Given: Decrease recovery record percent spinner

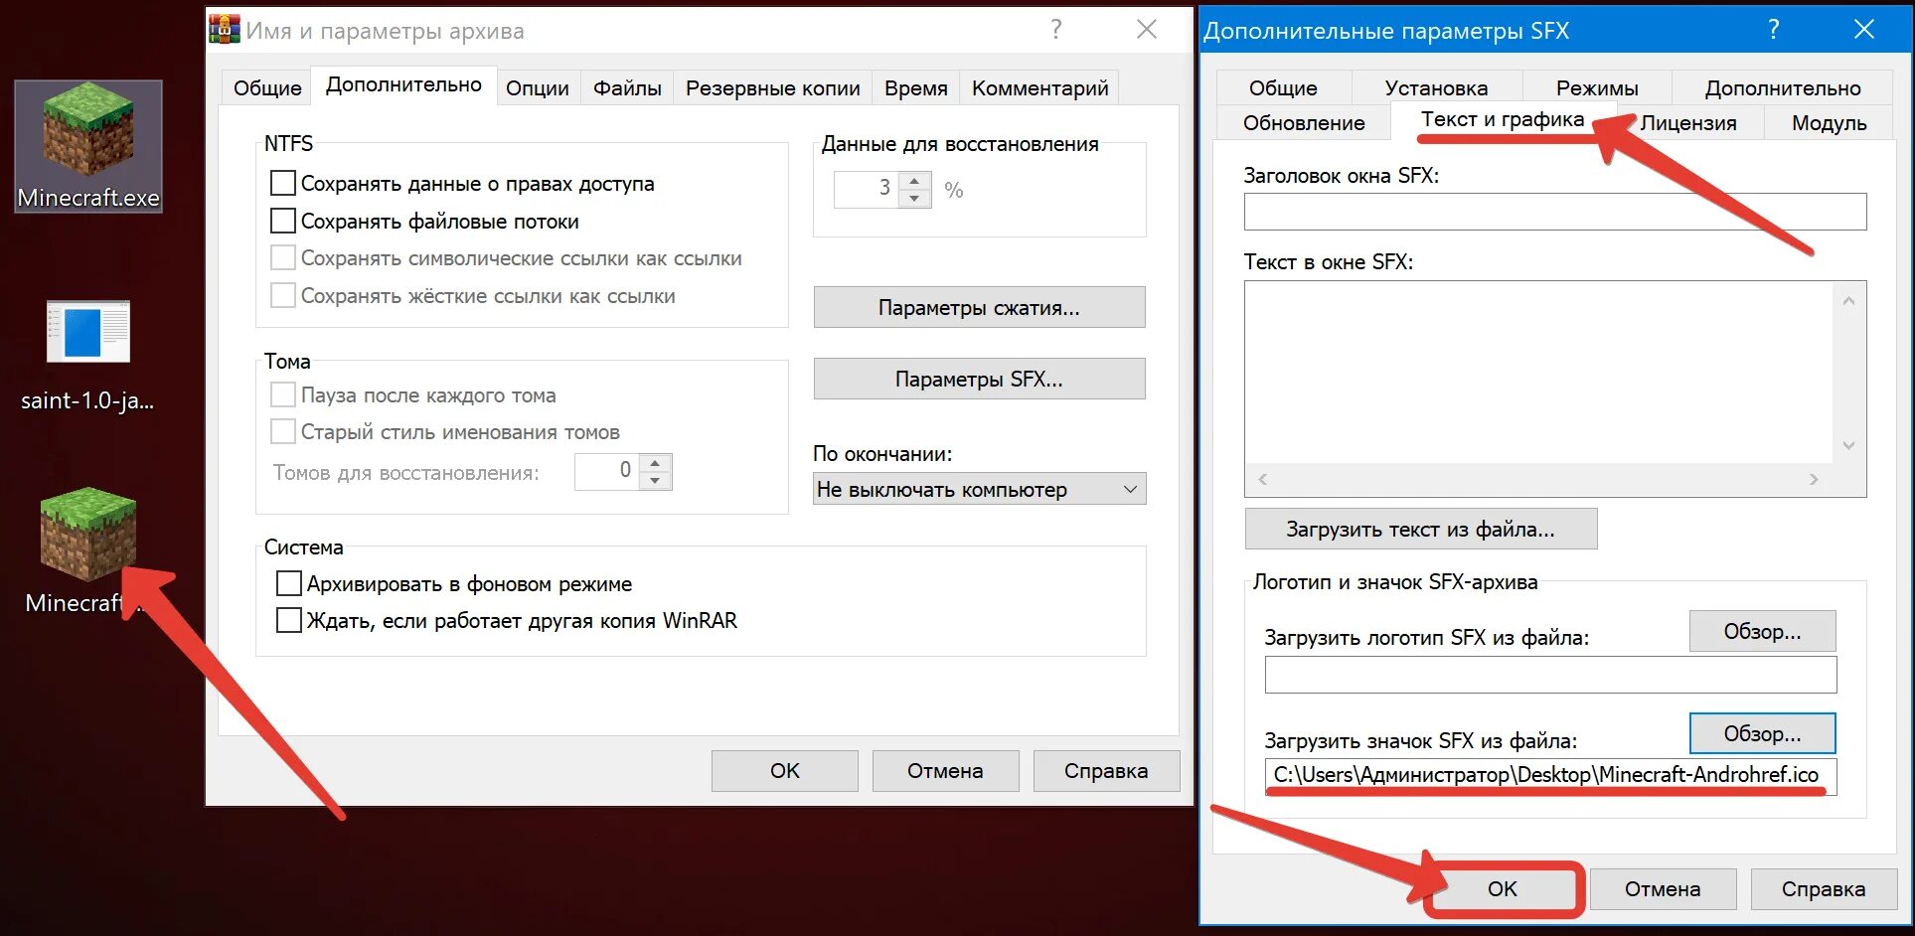Looking at the screenshot, I should point(914,199).
